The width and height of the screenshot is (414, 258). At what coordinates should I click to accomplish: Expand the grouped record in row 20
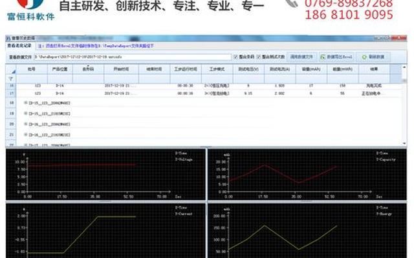[x=26, y=124]
